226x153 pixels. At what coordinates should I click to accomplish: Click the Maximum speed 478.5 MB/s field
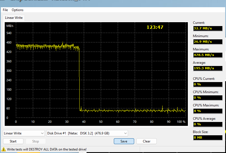point(208,55)
